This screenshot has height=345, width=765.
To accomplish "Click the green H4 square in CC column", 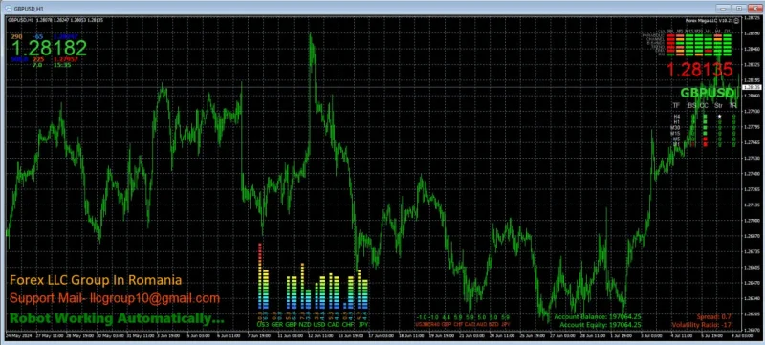I will coord(705,117).
